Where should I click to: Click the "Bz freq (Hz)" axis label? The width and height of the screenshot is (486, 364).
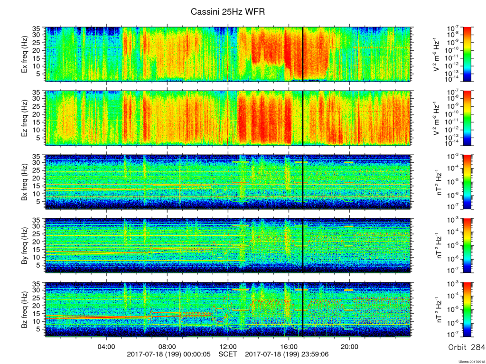tap(25, 310)
